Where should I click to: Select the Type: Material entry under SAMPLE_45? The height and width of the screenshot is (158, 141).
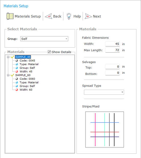click(29, 64)
